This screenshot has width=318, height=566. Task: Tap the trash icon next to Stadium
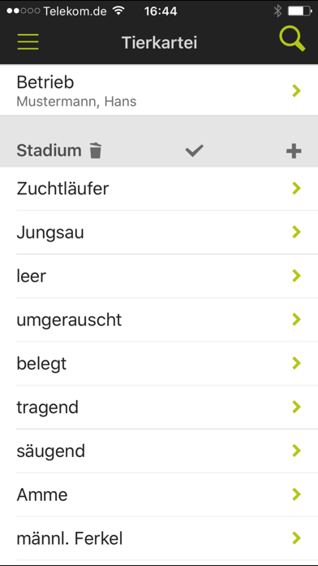(96, 150)
